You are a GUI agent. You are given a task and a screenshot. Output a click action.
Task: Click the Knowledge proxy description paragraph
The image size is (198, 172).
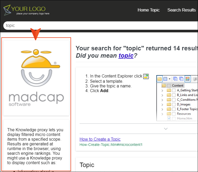(x=35, y=146)
